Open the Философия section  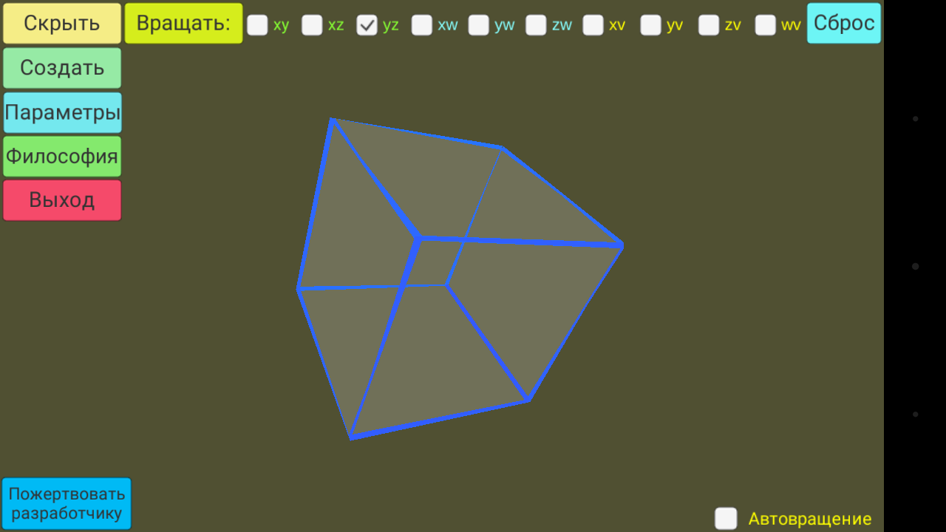(x=62, y=157)
